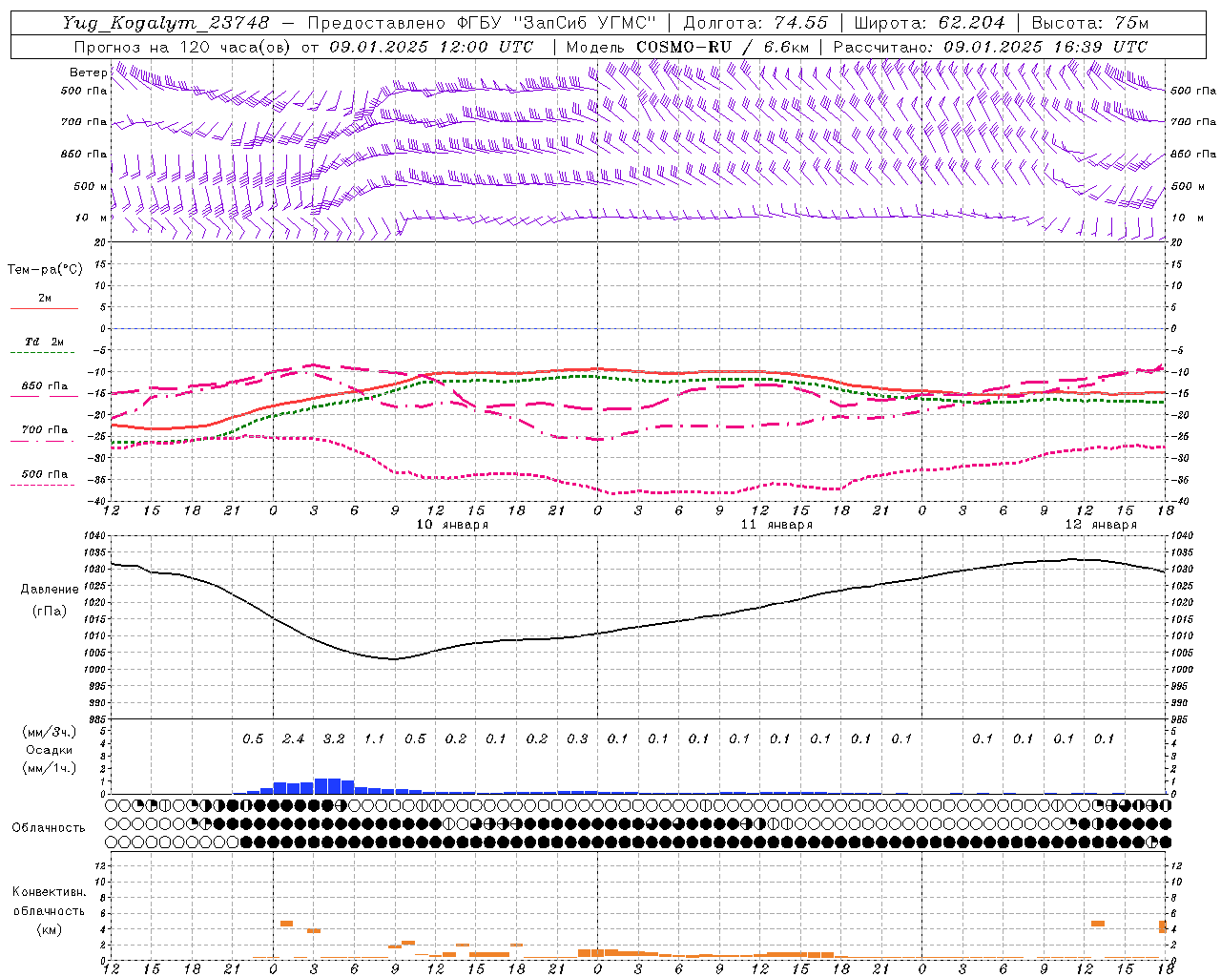Select the "Td 2м" dew point legend entry
This screenshot has width=1221, height=977.
click(45, 342)
